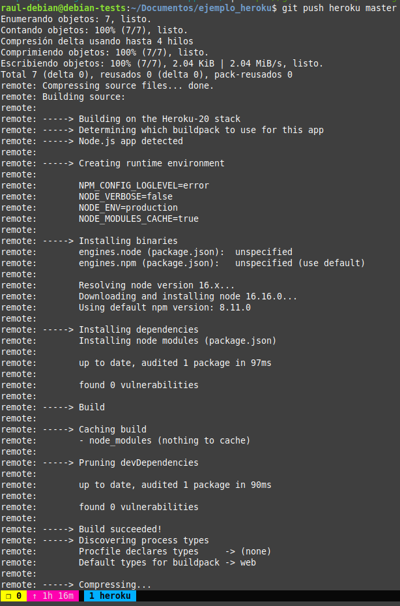Click the empty black status bar area

[x=267, y=596]
